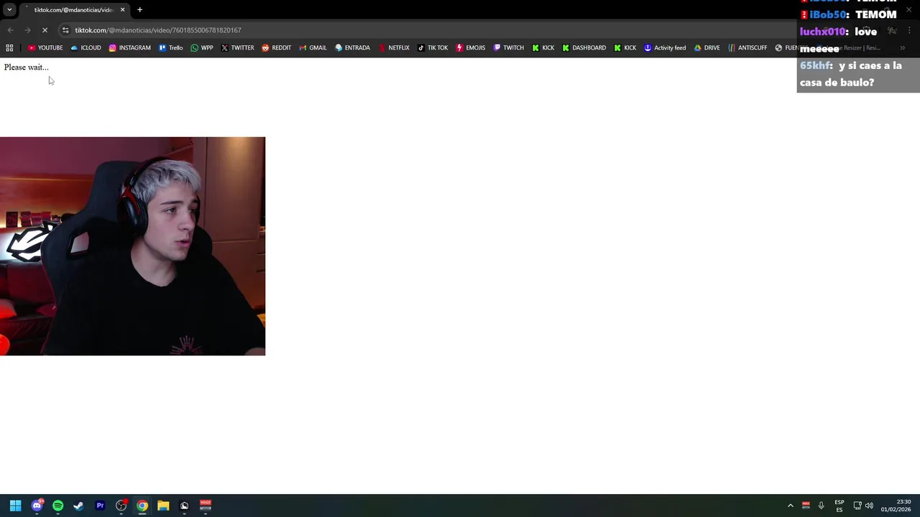Select the tiktok.com @mdanoticias tab
This screenshot has height=517, width=920.
[x=74, y=10]
